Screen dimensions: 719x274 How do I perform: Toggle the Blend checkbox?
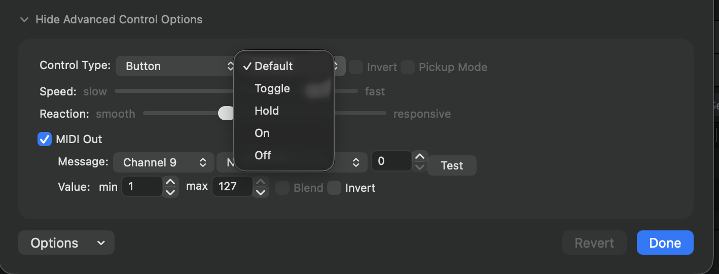(282, 188)
